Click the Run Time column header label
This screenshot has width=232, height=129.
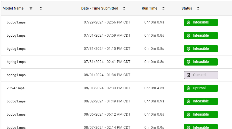click(150, 8)
